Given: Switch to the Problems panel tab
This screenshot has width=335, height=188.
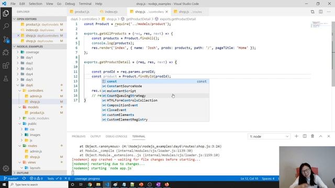Looking at the screenshot, I should click(79, 136).
